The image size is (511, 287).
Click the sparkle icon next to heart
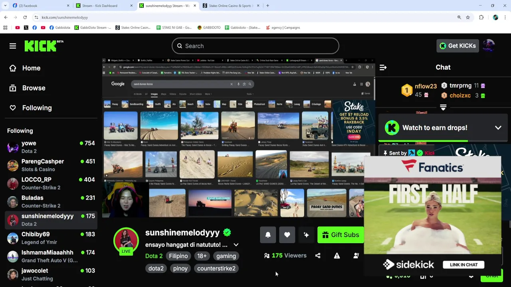tap(306, 235)
